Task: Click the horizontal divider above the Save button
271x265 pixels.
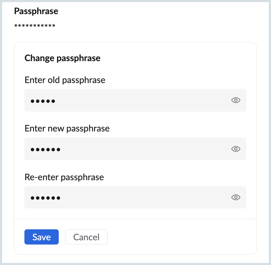Action: (x=135, y=219)
